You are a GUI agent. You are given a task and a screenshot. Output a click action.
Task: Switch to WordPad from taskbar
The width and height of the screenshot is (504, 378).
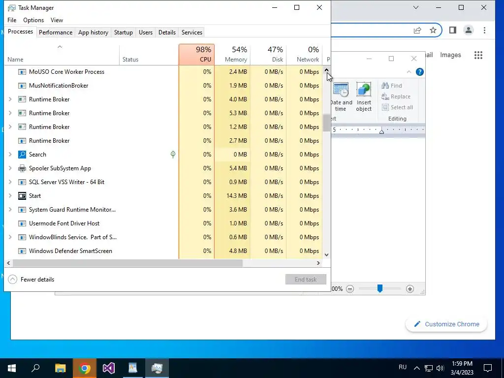tap(132, 368)
